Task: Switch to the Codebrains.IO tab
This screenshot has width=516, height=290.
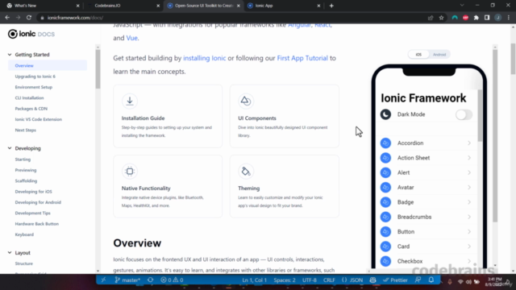Action: (123, 6)
